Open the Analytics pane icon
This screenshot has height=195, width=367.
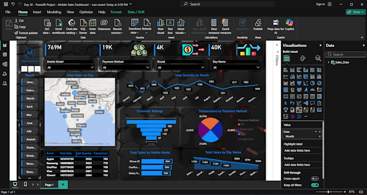[318, 58]
